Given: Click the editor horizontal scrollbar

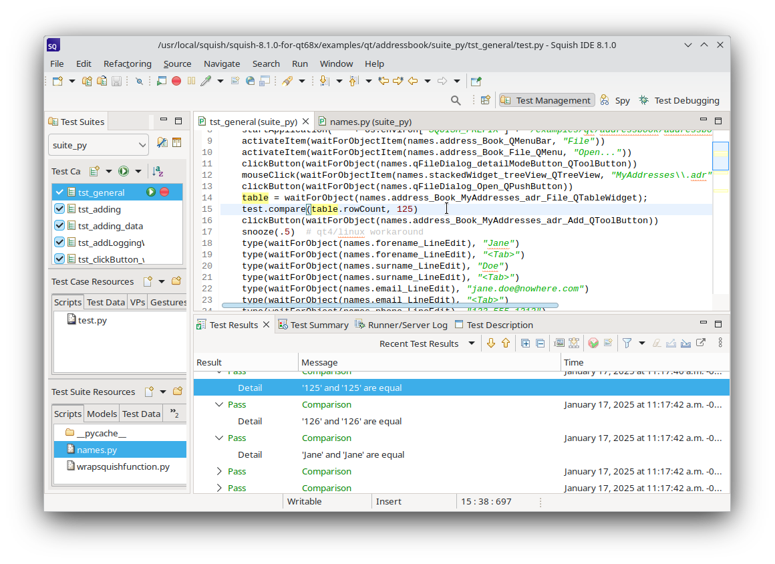Looking at the screenshot, I should pos(389,305).
